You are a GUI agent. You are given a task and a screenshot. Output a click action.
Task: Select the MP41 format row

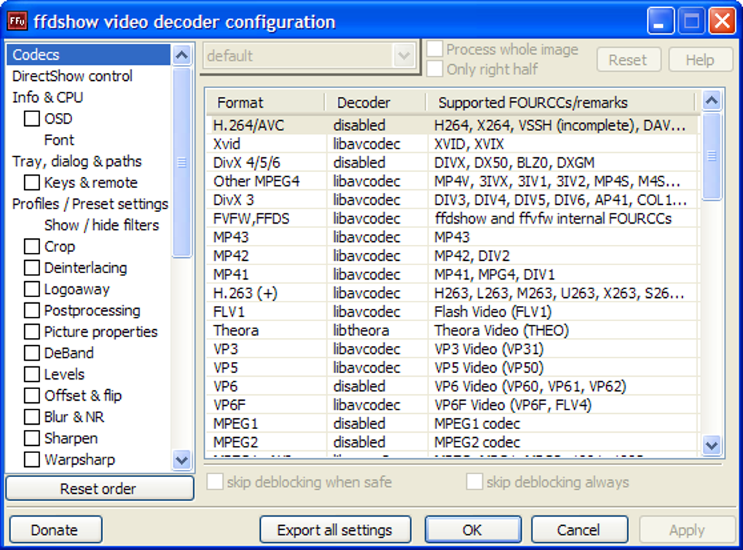[452, 275]
